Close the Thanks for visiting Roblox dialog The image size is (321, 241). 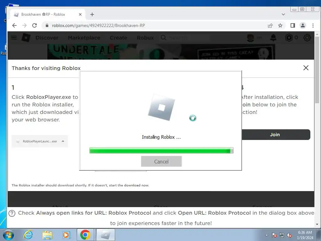(x=306, y=68)
